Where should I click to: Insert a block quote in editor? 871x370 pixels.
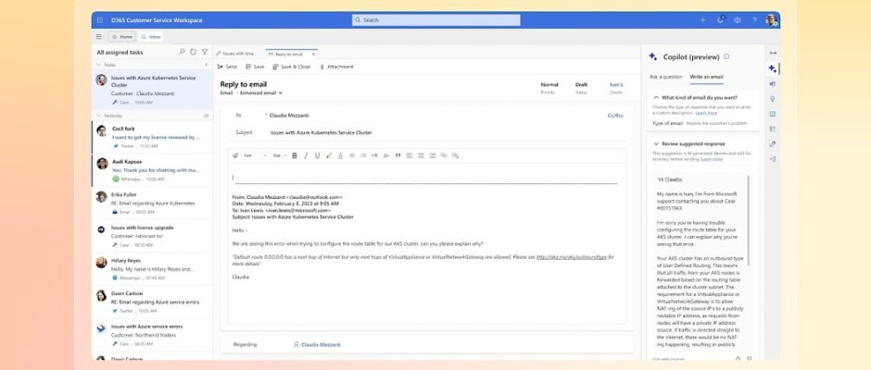tap(398, 155)
